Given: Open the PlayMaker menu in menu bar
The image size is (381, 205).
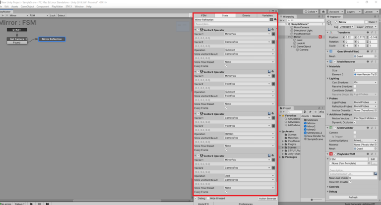Looking at the screenshot, I should pyautogui.click(x=63, y=6).
